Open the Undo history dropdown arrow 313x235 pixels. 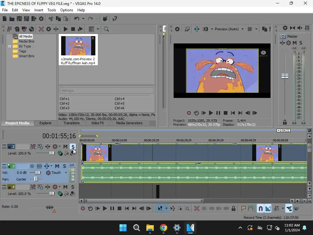[x=83, y=19]
